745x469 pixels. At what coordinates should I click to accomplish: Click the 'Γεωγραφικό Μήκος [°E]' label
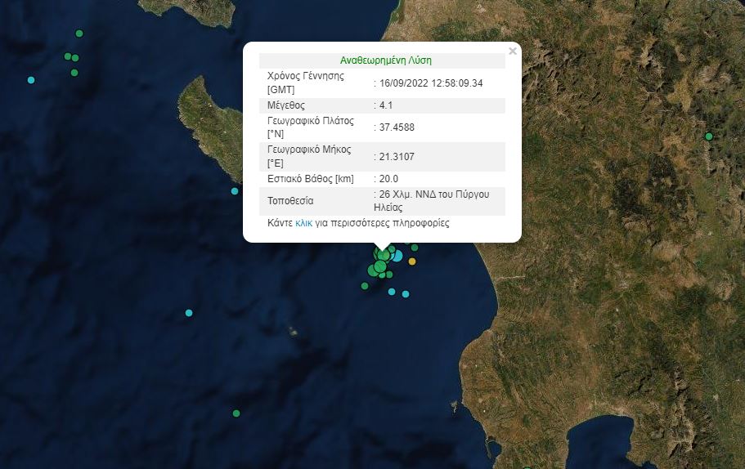[309, 156]
